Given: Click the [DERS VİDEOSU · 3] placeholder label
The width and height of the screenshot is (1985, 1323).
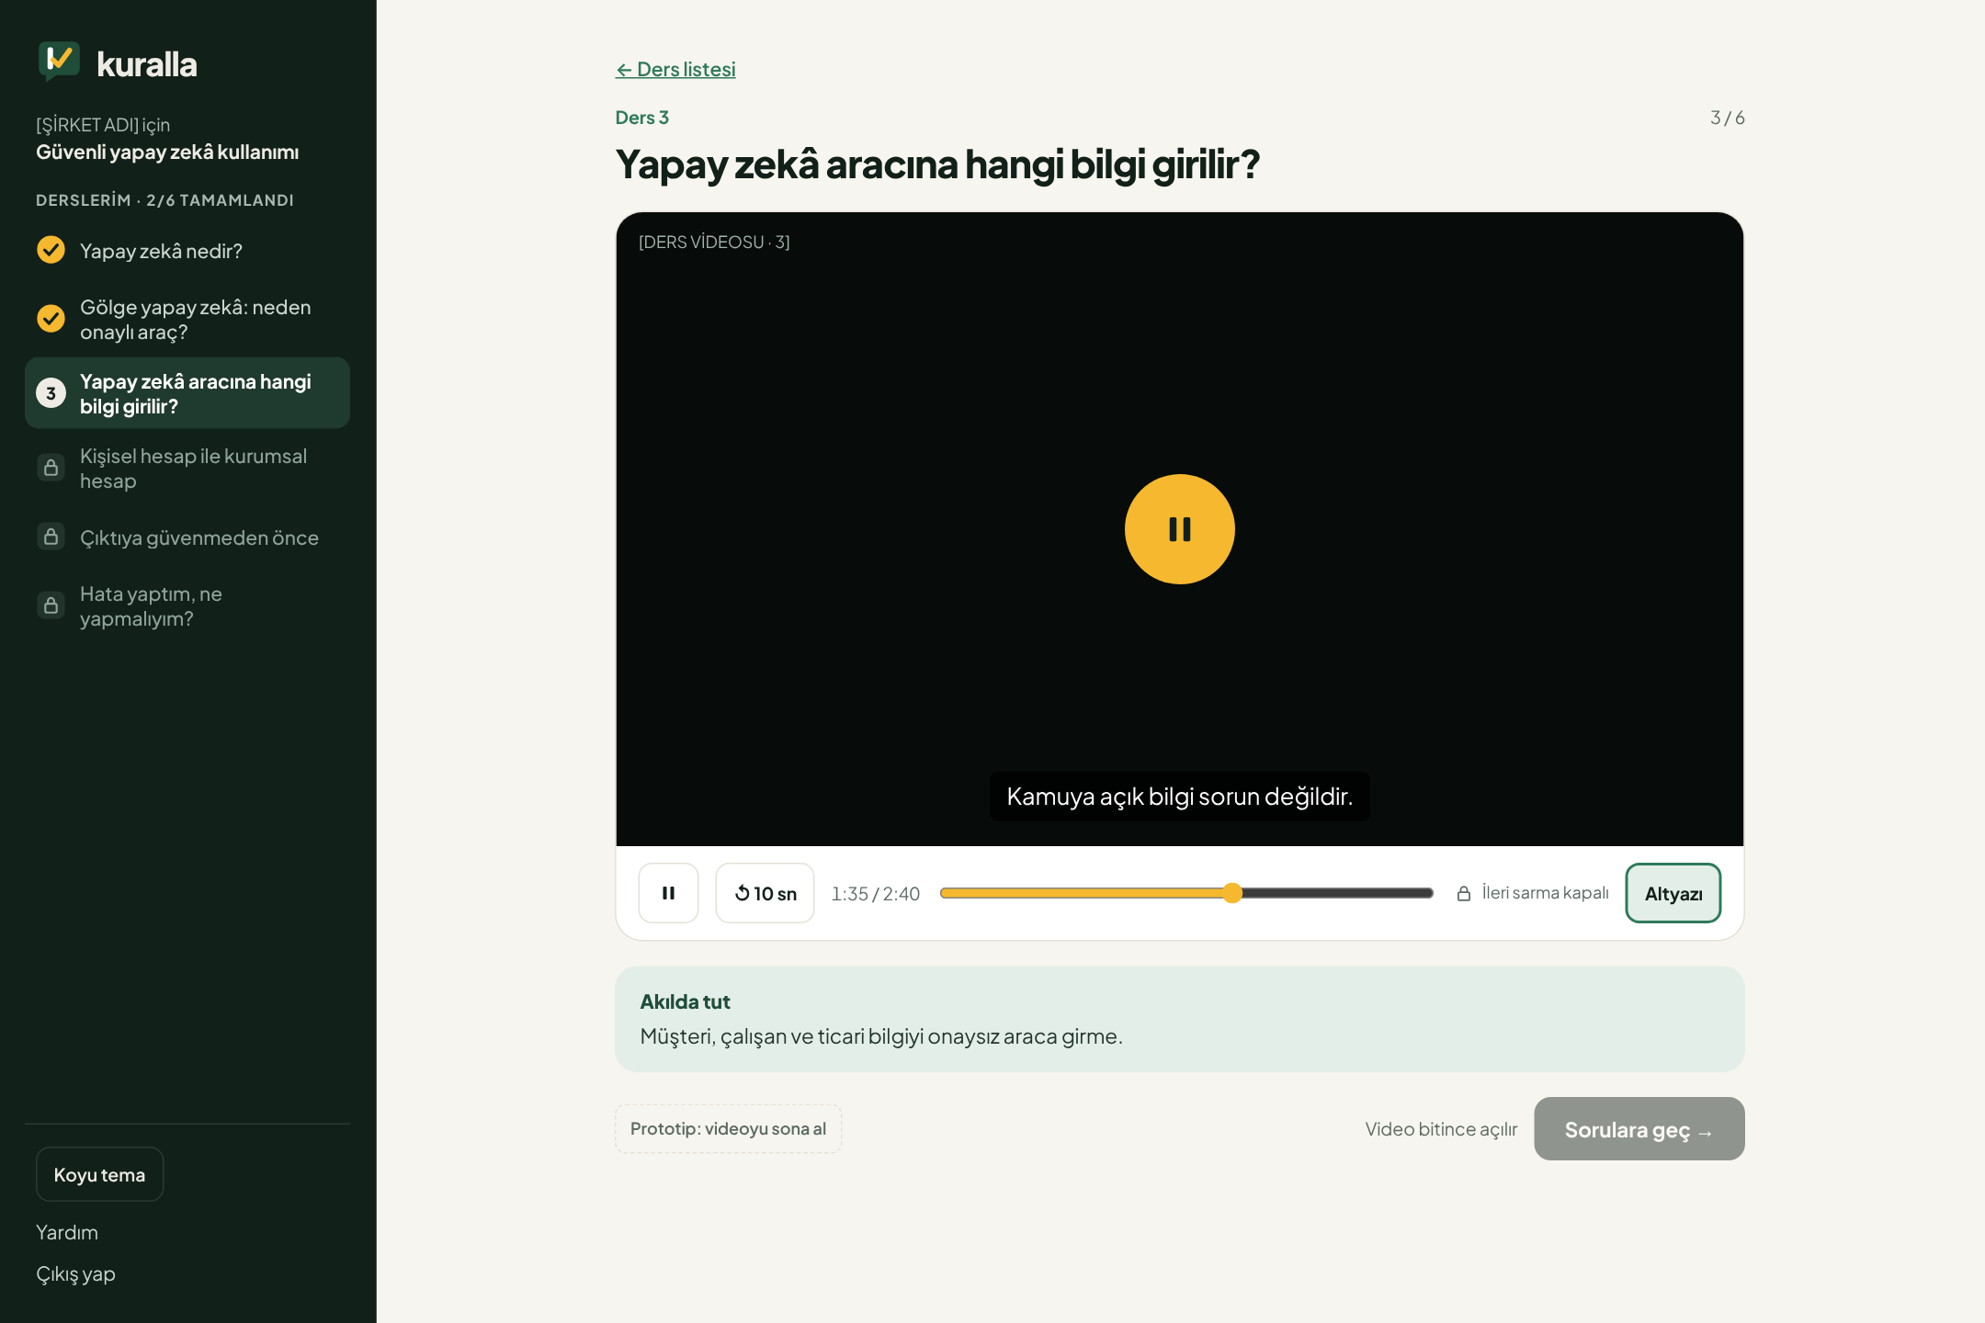Looking at the screenshot, I should 714,242.
